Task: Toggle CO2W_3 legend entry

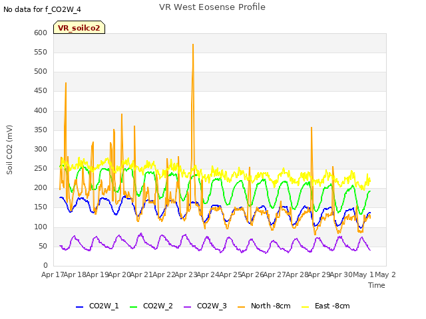Action: tap(205, 306)
